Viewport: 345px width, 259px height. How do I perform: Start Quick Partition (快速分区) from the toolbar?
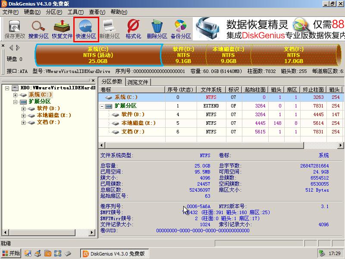click(x=86, y=29)
